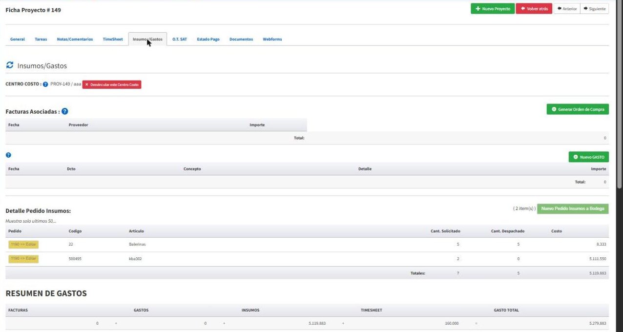Click the "(2 item(s))" count label
Viewport: 623px width, 332px height.
click(x=524, y=208)
